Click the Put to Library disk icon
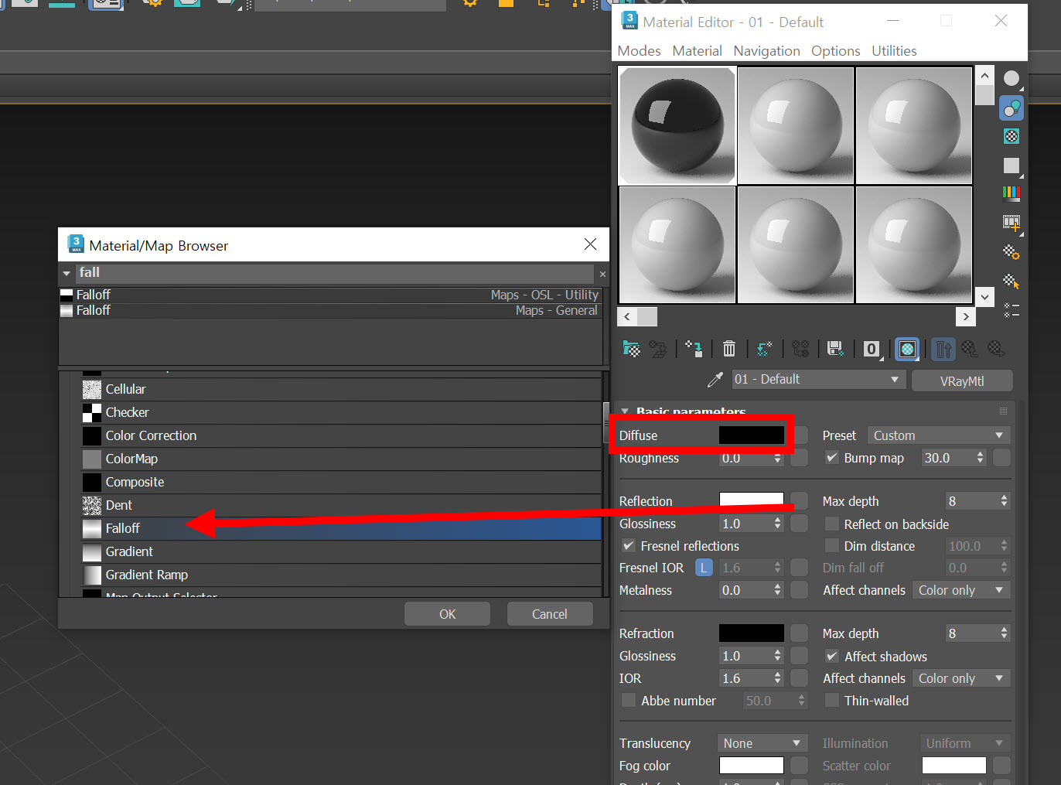The height and width of the screenshot is (785, 1061). (835, 349)
